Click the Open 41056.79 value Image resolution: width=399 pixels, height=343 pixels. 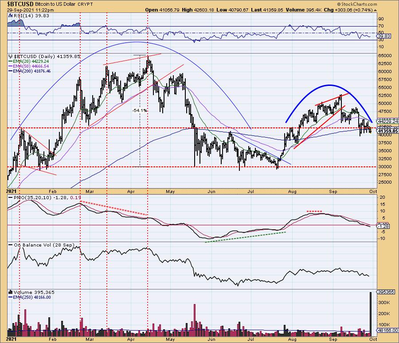[x=162, y=10]
